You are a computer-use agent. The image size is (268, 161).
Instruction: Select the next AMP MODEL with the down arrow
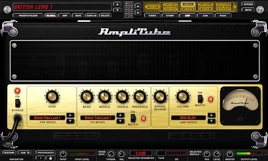[211, 121]
